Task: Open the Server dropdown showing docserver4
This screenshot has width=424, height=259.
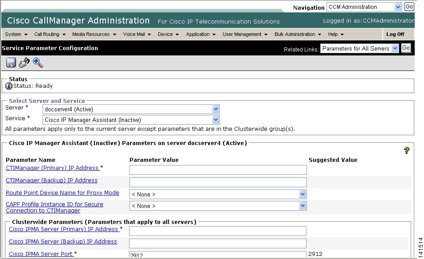Action: coord(131,109)
